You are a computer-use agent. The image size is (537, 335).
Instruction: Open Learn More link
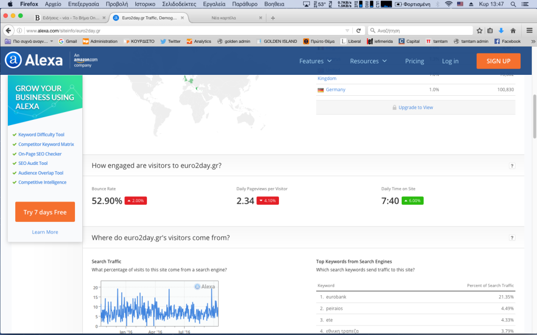click(45, 232)
